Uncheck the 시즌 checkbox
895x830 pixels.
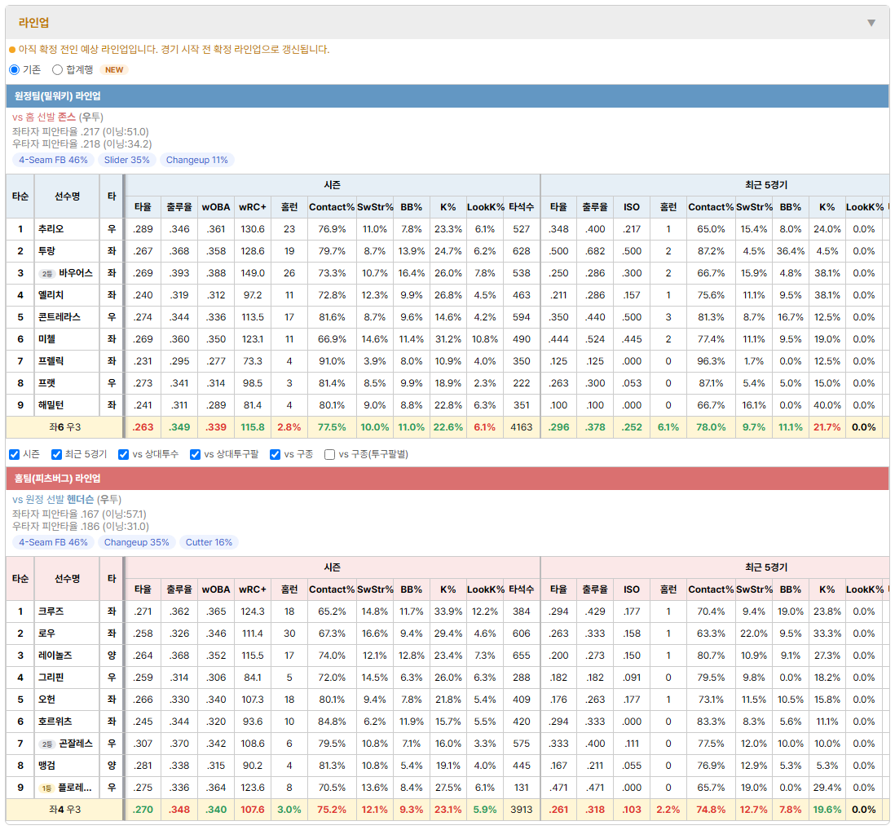pos(15,454)
